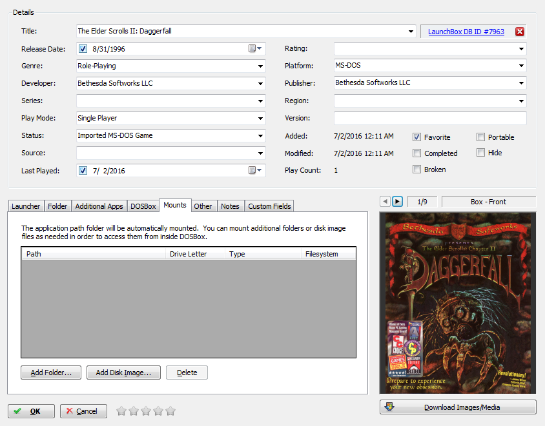Expand the Play Mode dropdown
The height and width of the screenshot is (426, 545).
point(260,119)
